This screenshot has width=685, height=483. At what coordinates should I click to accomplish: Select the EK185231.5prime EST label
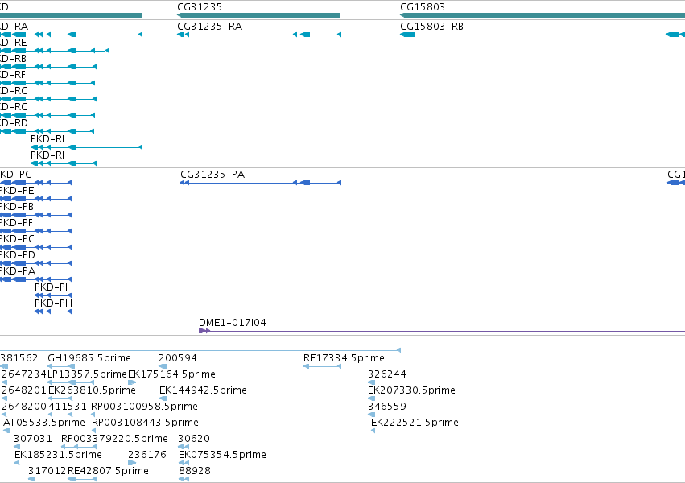(58, 455)
